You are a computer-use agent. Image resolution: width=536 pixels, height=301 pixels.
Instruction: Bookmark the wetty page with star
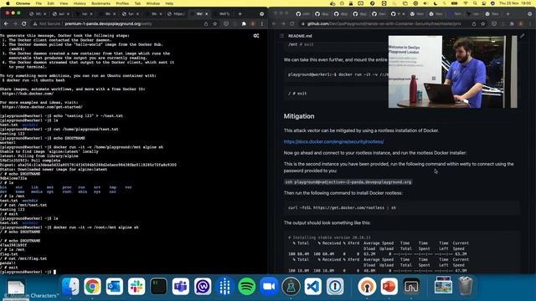215,24
